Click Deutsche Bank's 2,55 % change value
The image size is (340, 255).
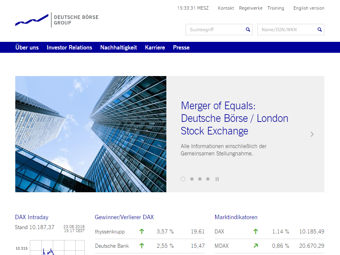pyautogui.click(x=165, y=246)
